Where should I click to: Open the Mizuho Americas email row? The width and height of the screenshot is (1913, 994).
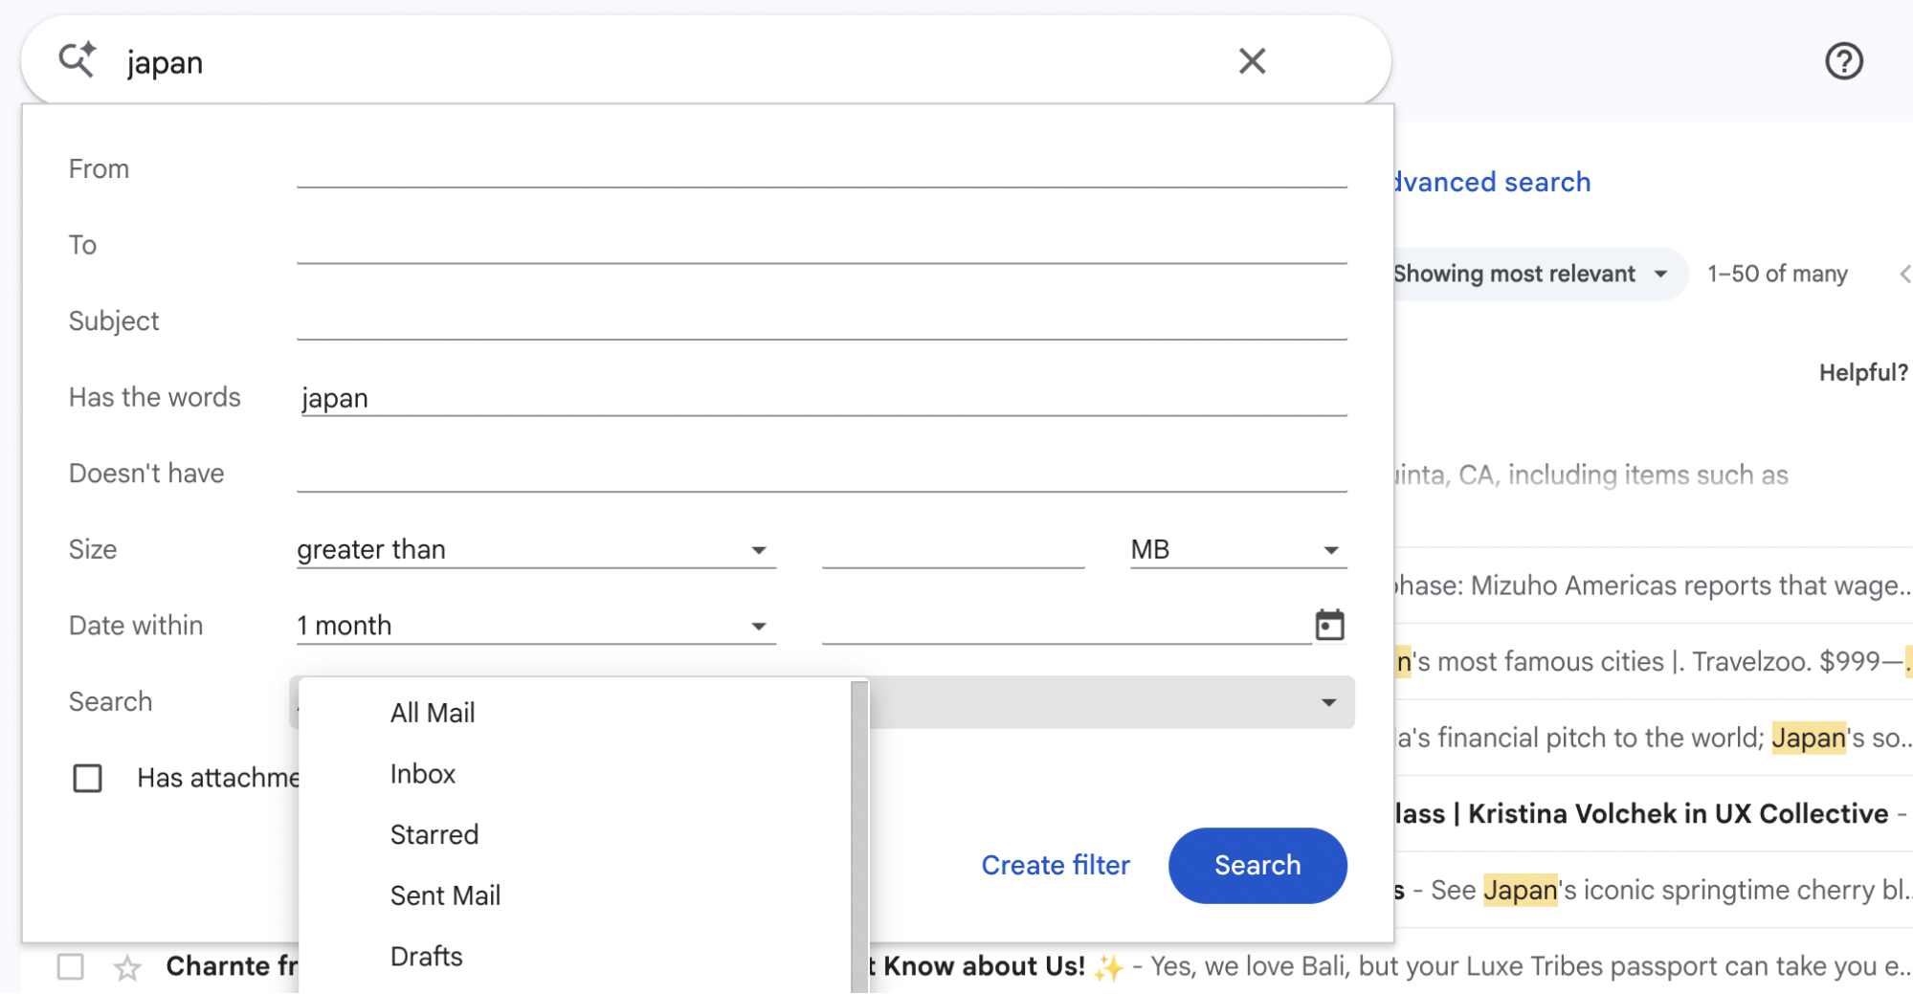pos(1653,585)
